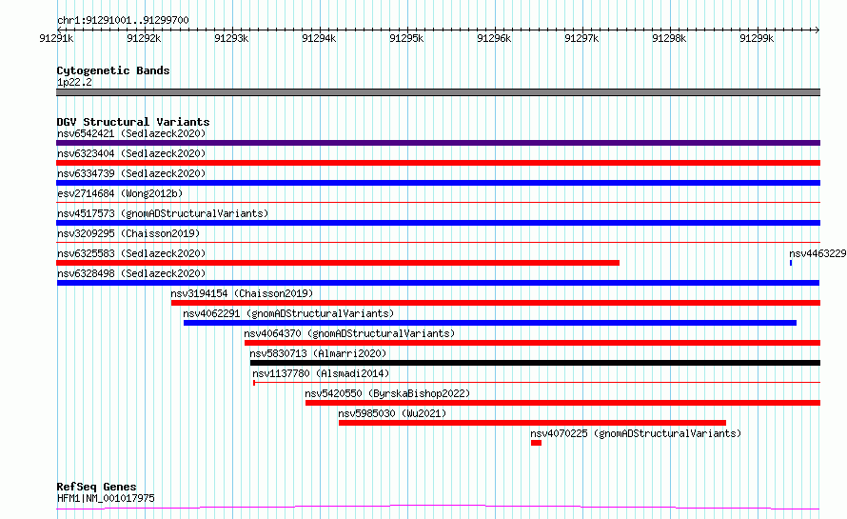Click the nsv4064370 red variant bar
The image size is (847, 519).
coord(533,343)
